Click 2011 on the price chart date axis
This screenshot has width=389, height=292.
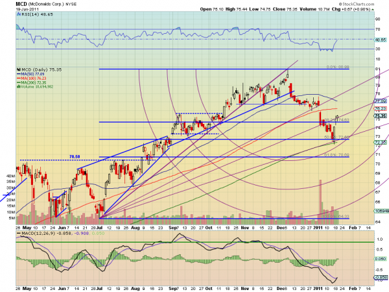pyautogui.click(x=318, y=228)
